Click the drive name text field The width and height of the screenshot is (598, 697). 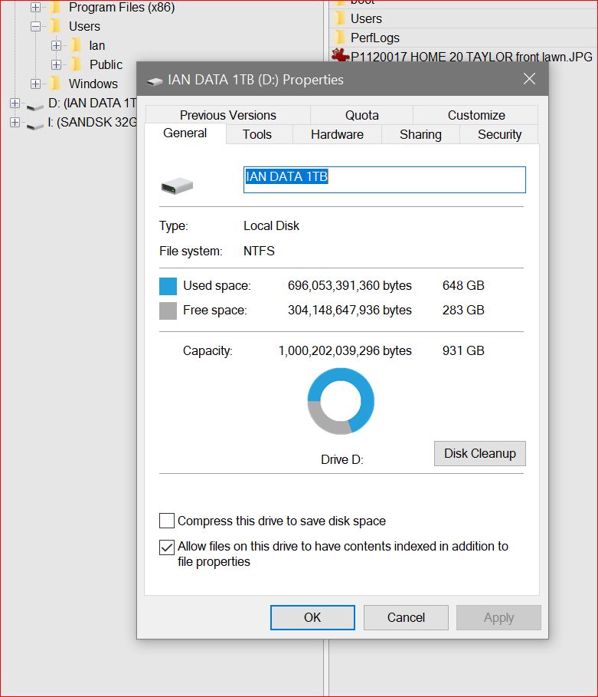click(384, 179)
